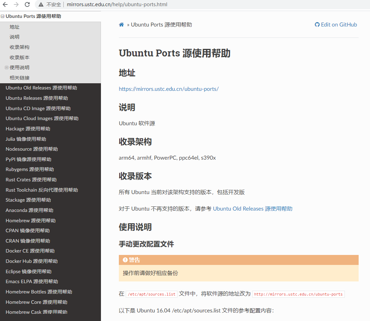Jump to 地址 section in sidebar
This screenshot has width=370, height=321.
tap(14, 27)
